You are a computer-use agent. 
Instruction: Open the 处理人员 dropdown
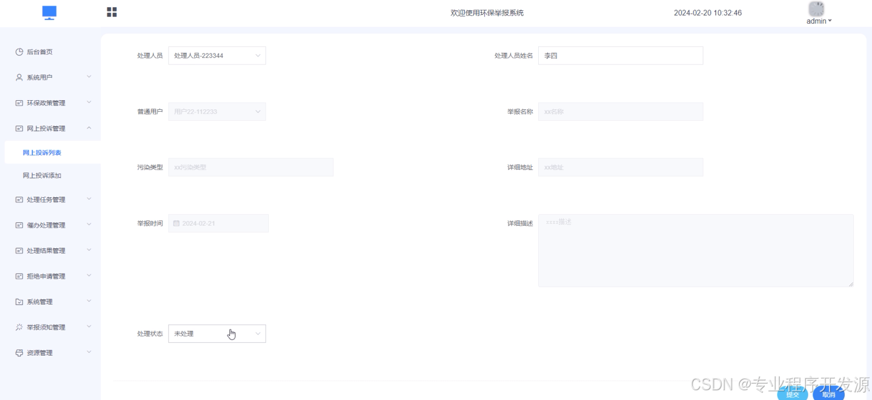[x=217, y=55]
